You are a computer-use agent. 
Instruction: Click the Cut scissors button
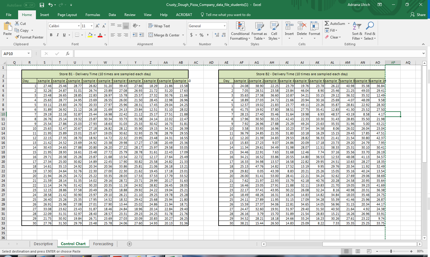20,23
